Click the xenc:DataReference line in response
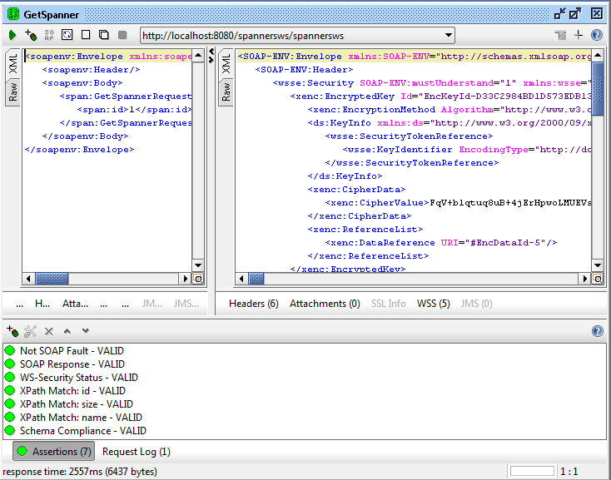The width and height of the screenshot is (611, 480). pos(440,243)
